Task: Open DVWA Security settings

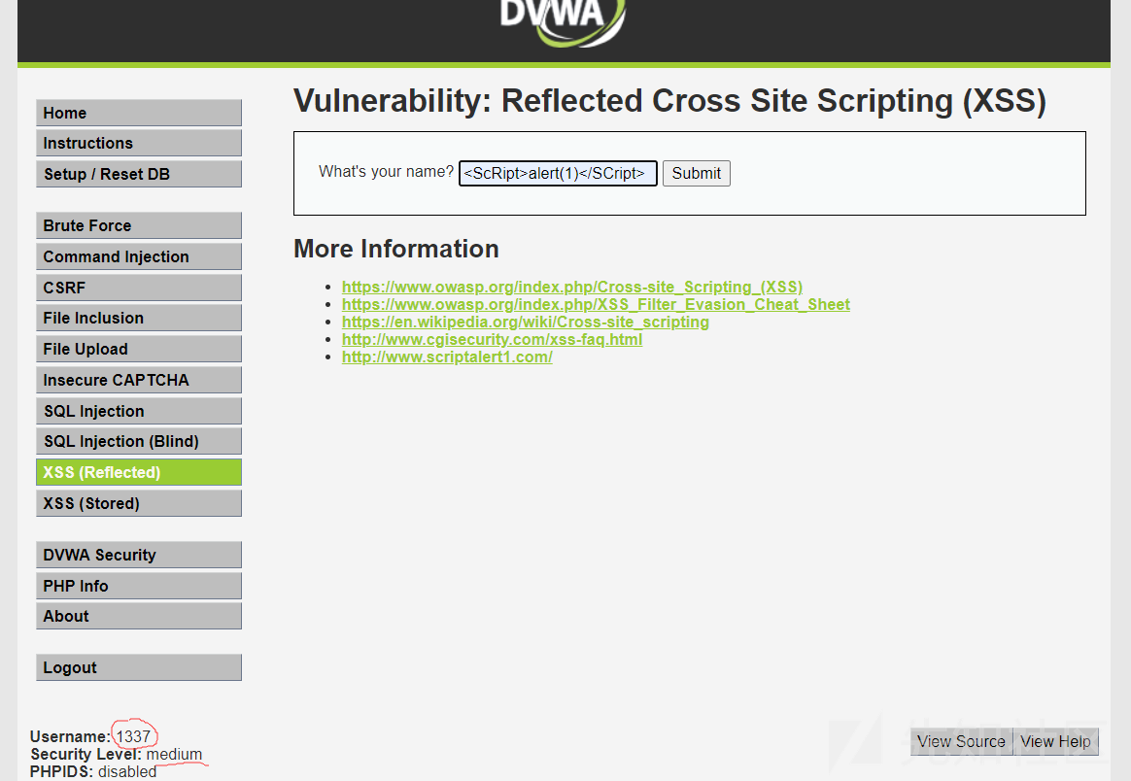Action: (x=139, y=556)
